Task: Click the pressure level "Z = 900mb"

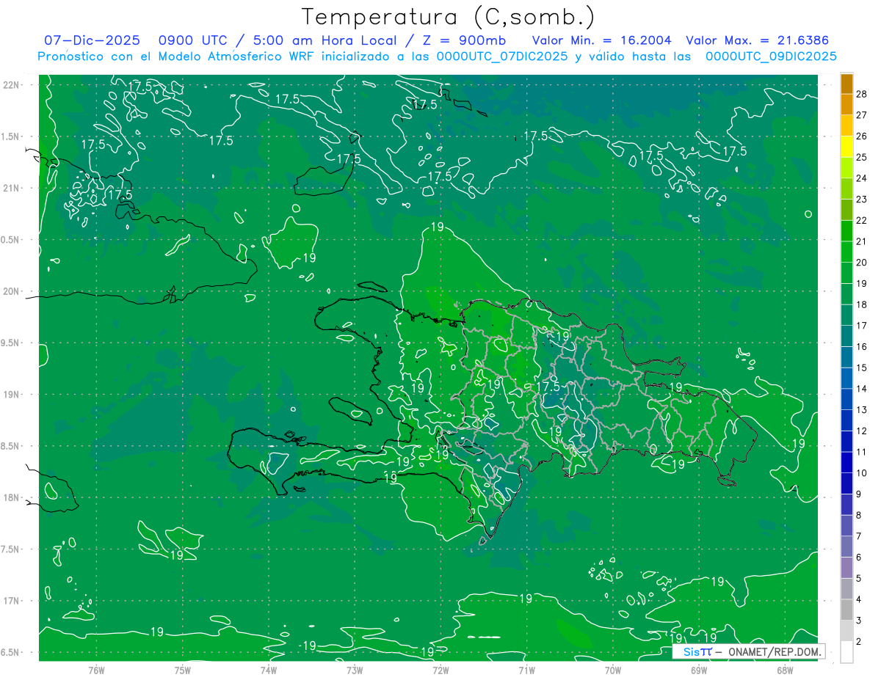Action: (x=465, y=41)
